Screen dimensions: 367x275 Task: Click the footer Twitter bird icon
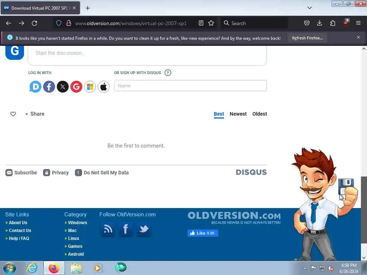[143, 229]
